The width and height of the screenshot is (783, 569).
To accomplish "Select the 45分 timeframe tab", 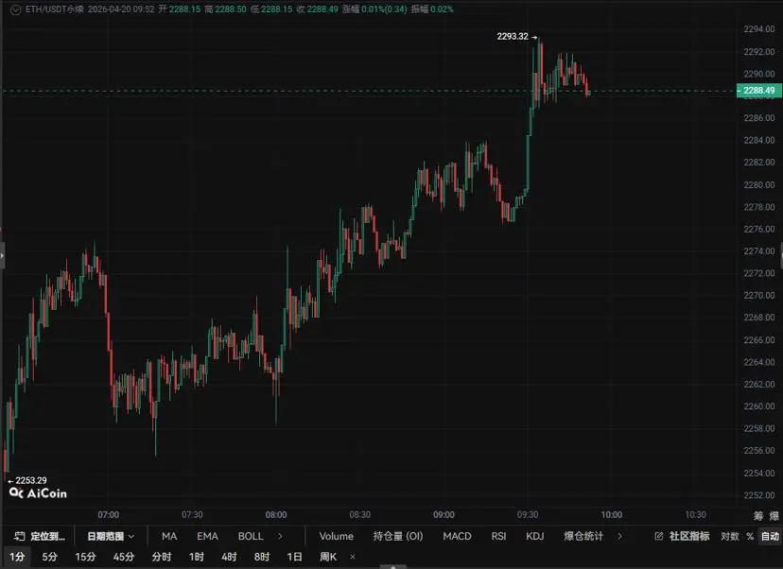I will pyautogui.click(x=123, y=557).
